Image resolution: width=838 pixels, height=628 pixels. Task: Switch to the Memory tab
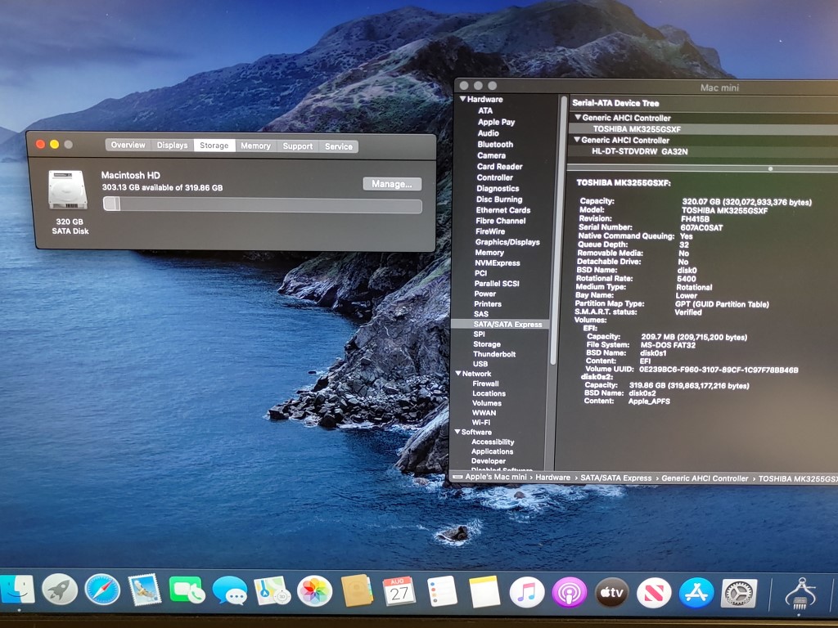point(255,146)
